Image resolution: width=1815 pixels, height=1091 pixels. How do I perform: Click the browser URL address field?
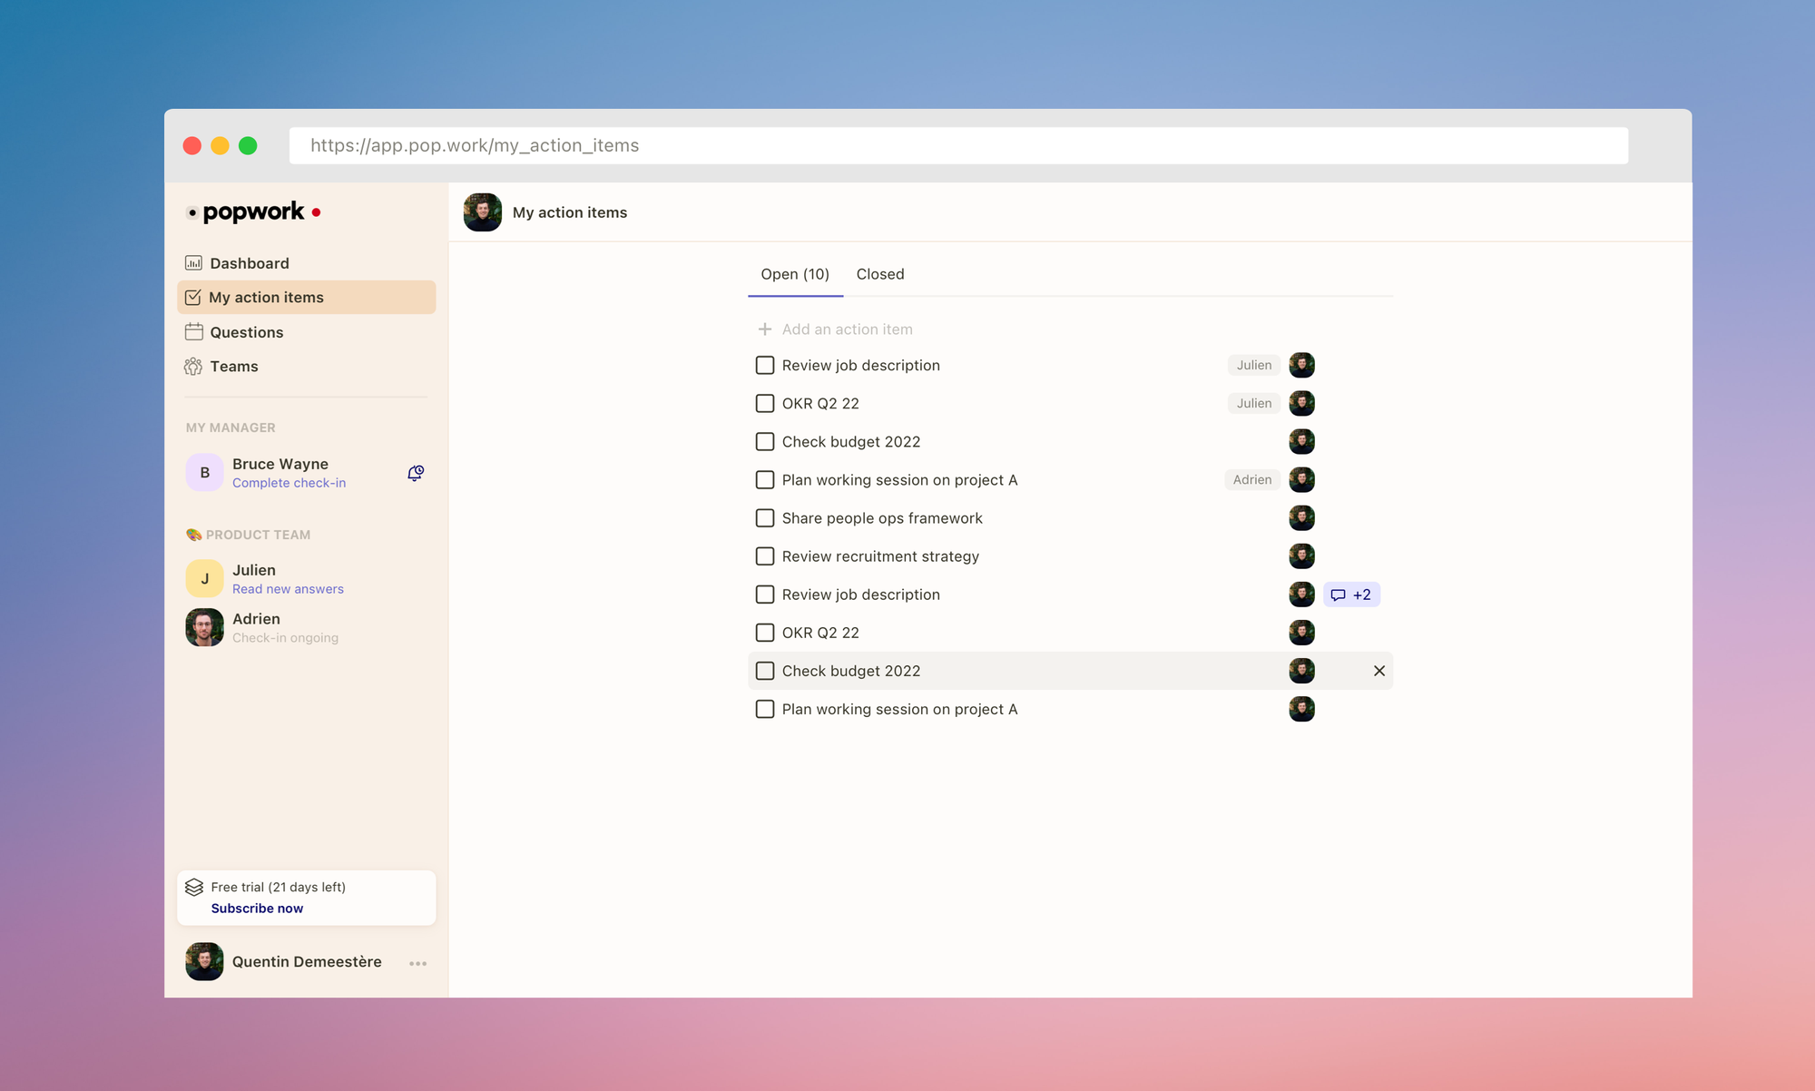tap(957, 145)
